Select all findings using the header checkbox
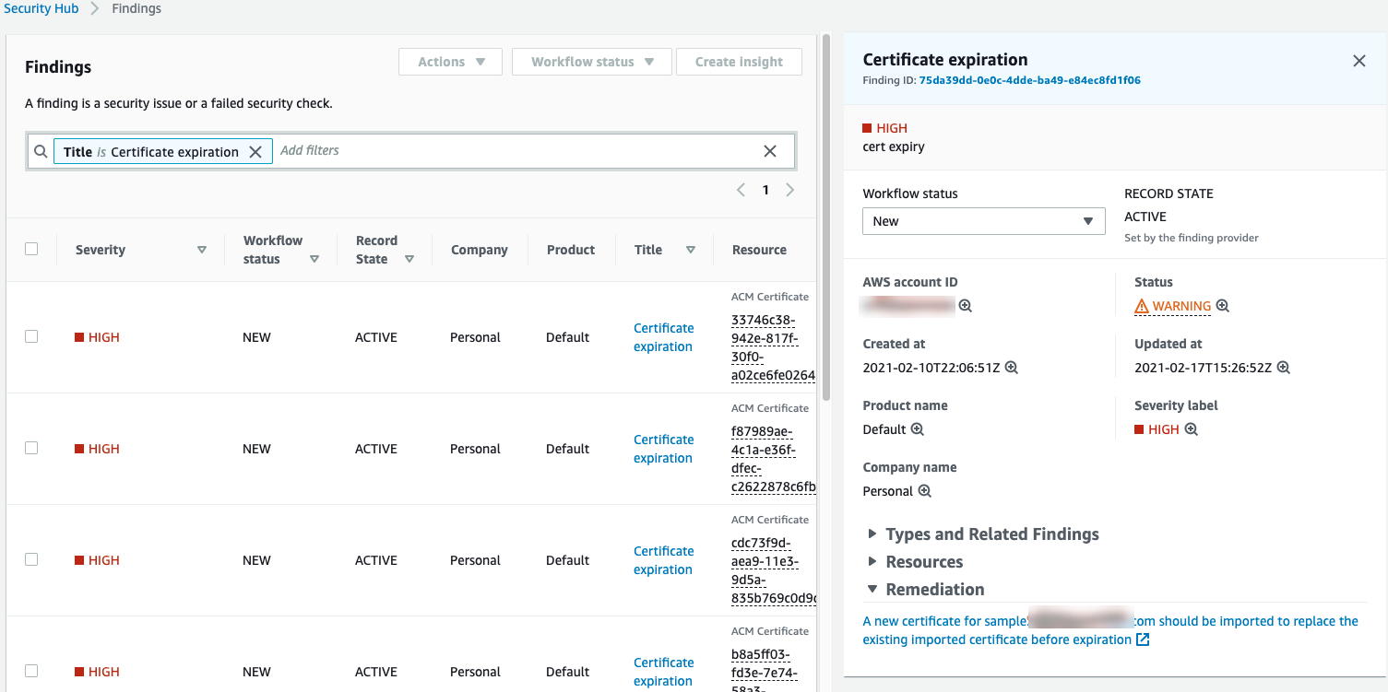This screenshot has width=1388, height=692. coord(31,248)
